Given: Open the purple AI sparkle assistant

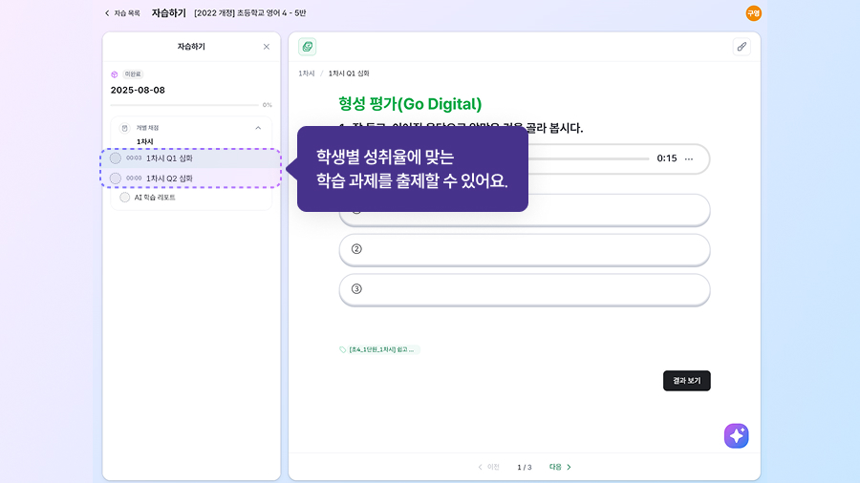Looking at the screenshot, I should [x=736, y=435].
